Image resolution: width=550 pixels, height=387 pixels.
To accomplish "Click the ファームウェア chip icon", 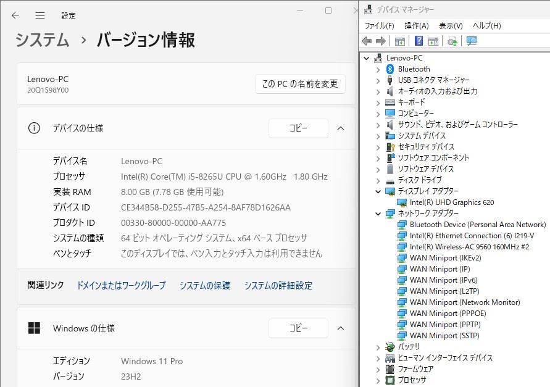I will coord(390,369).
